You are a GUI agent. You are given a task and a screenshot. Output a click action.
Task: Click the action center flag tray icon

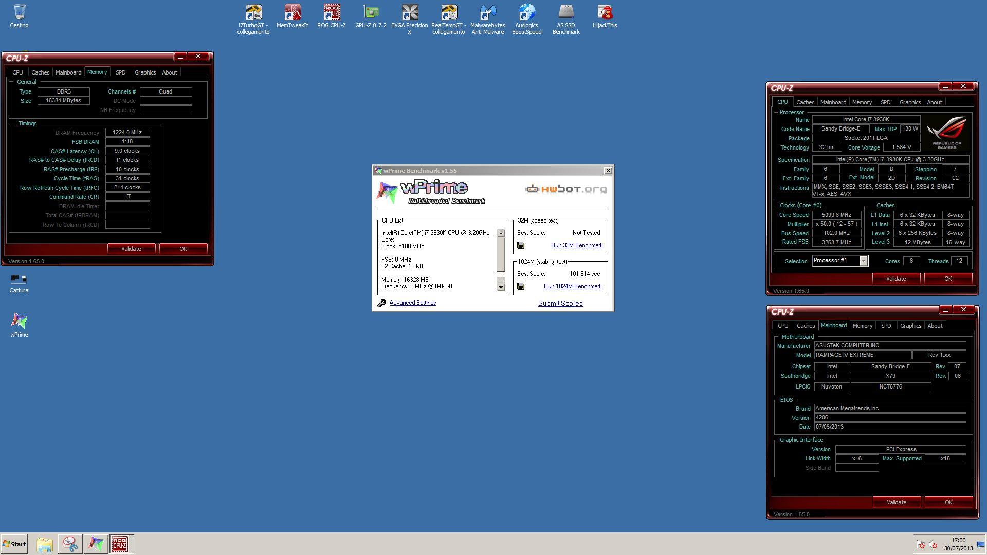point(921,544)
